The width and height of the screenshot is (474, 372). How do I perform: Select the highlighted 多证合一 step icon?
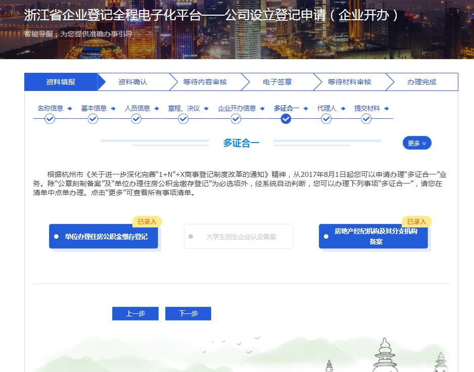[286, 119]
